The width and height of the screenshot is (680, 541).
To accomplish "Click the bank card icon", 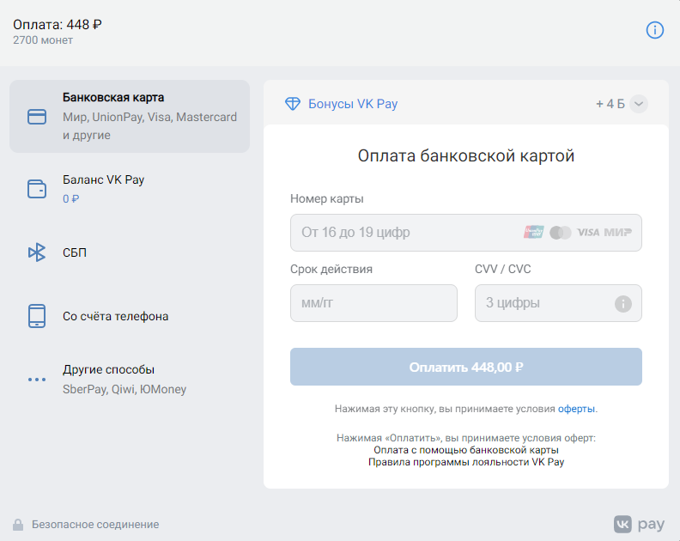I will pos(37,117).
